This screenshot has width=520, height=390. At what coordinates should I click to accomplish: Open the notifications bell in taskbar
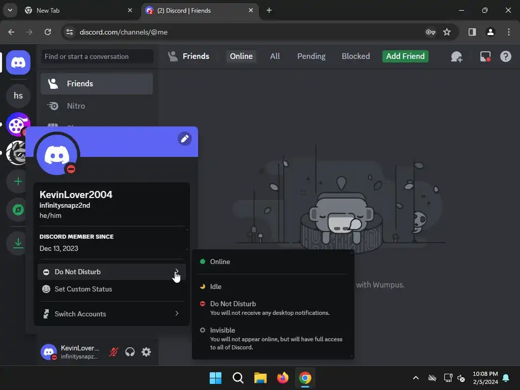506,378
